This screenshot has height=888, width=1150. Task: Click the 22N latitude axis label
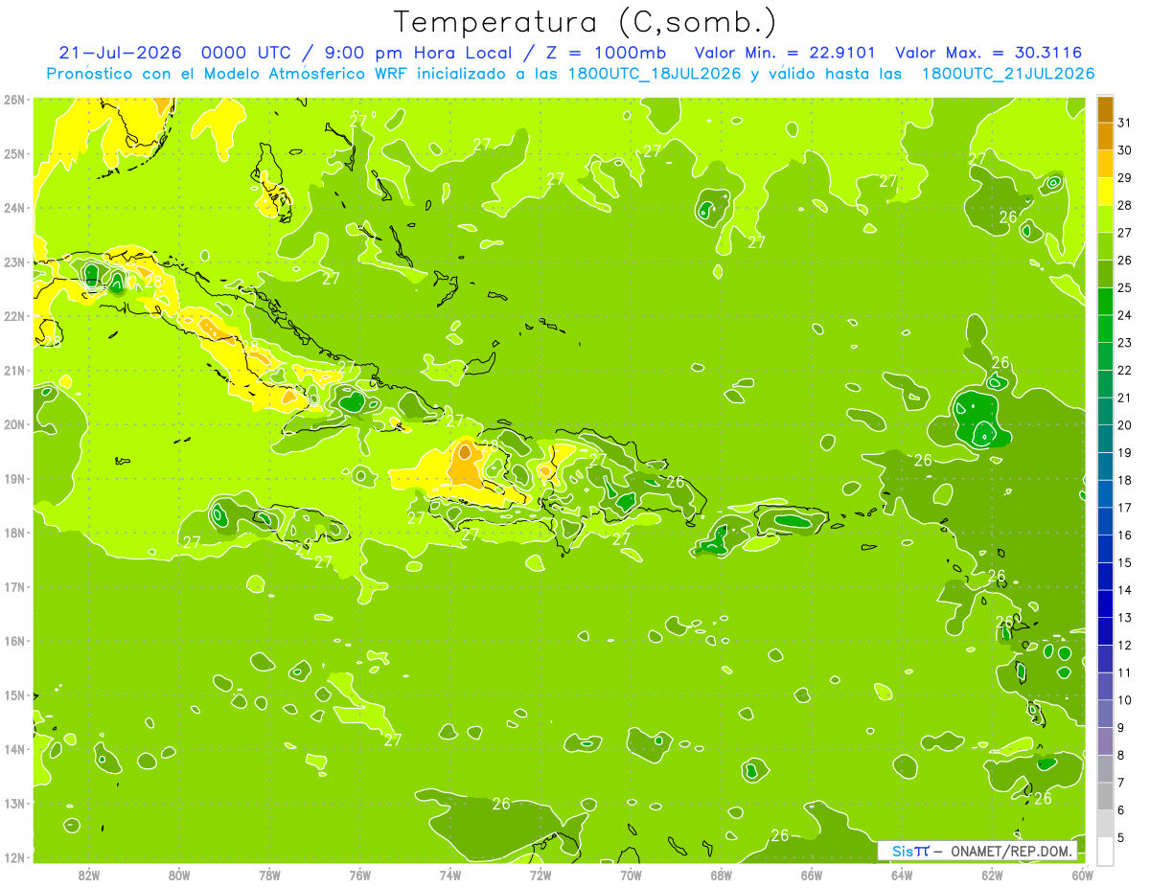[14, 316]
